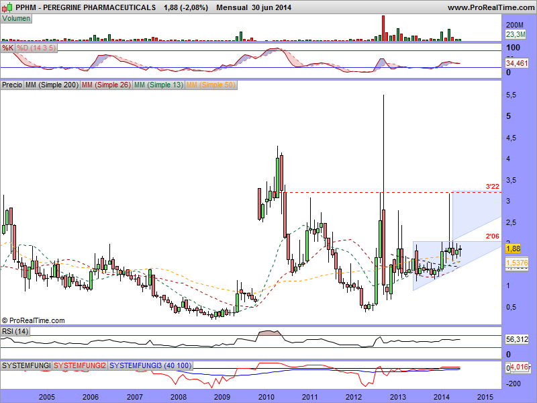
Task: Select the %D (14 3 5) label
Action: pyautogui.click(x=36, y=48)
